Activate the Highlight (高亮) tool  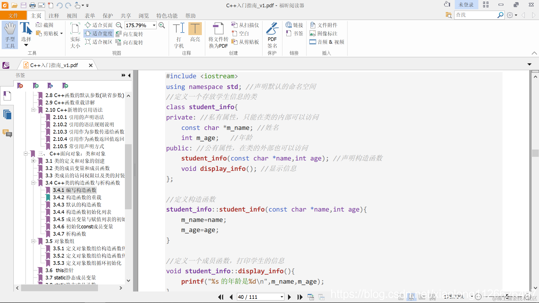pyautogui.click(x=195, y=29)
